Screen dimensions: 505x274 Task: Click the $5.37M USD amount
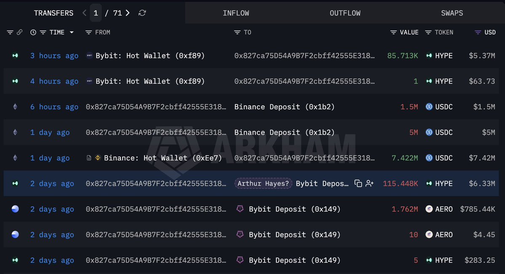coord(482,56)
